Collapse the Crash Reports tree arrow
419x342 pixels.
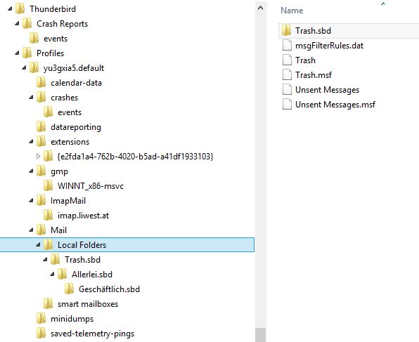tap(18, 23)
